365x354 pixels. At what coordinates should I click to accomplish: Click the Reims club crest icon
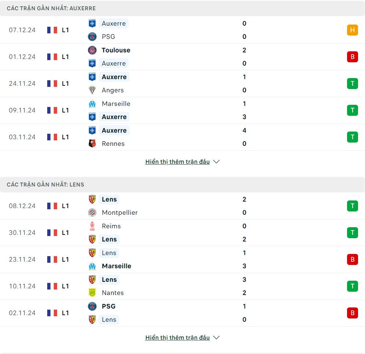click(x=92, y=226)
